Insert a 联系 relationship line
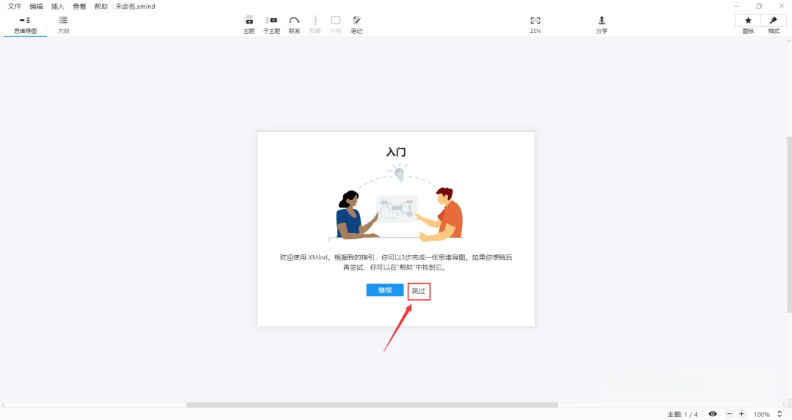 pyautogui.click(x=294, y=25)
